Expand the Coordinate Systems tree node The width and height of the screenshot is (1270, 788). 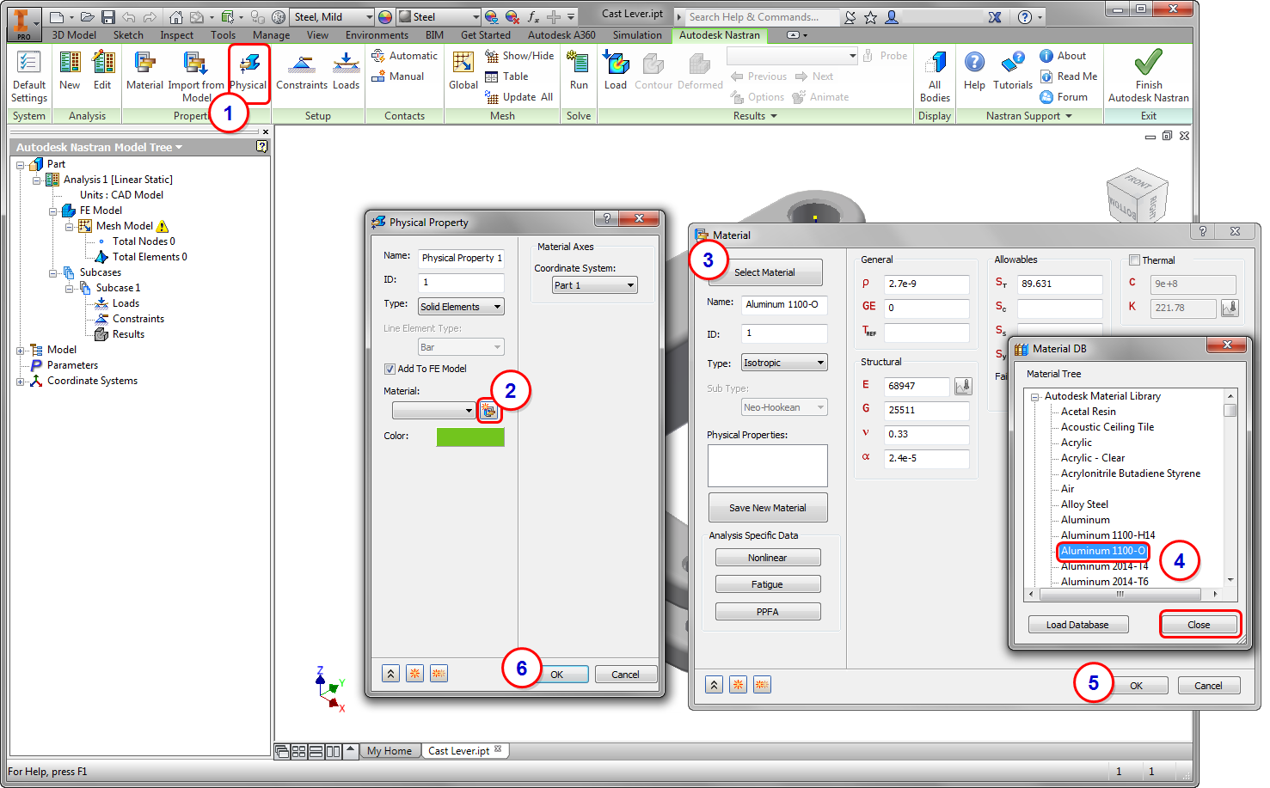tap(20, 381)
